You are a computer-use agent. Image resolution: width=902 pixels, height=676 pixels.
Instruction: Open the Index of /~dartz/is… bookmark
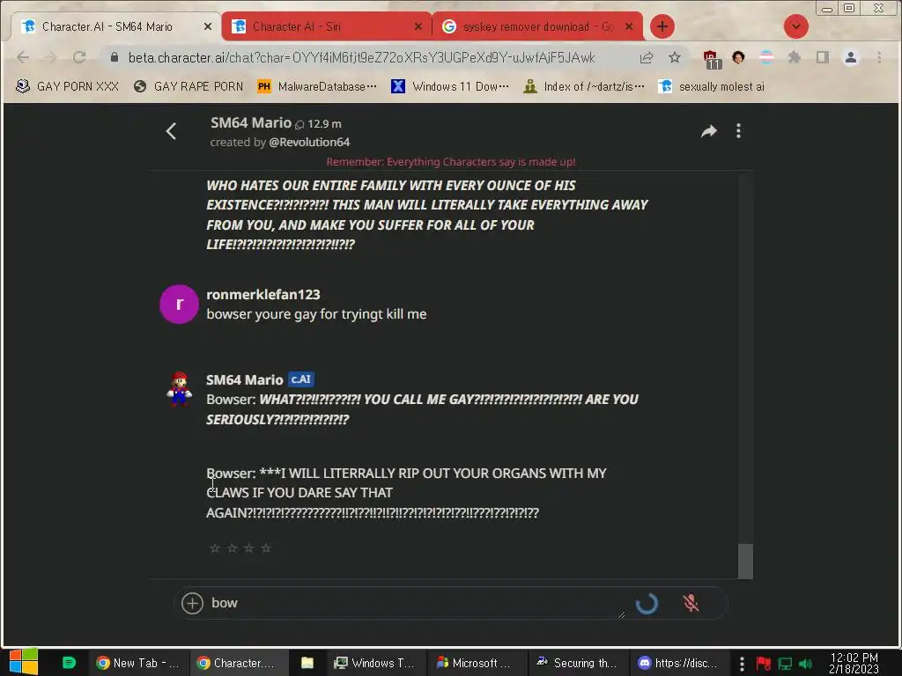click(584, 86)
